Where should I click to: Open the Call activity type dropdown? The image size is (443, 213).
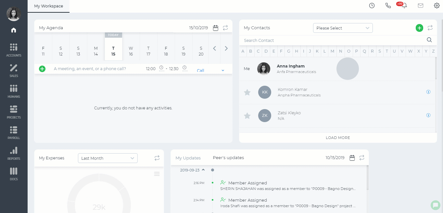pyautogui.click(x=210, y=70)
